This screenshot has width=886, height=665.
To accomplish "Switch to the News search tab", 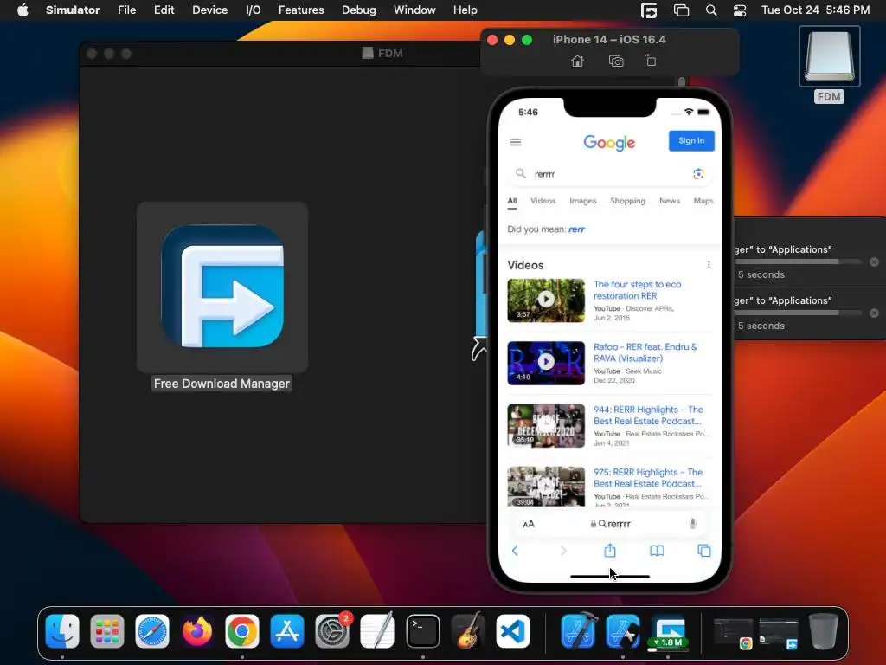I will (670, 201).
